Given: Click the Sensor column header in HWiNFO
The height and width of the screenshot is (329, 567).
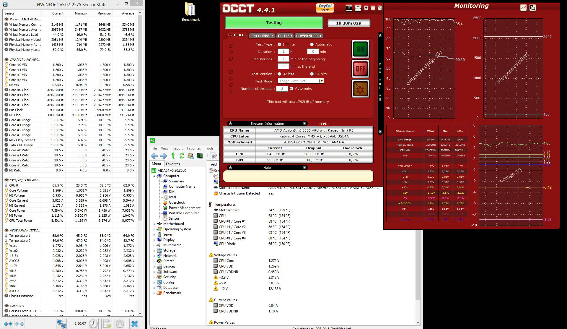Looking at the screenshot, I should coord(22,13).
